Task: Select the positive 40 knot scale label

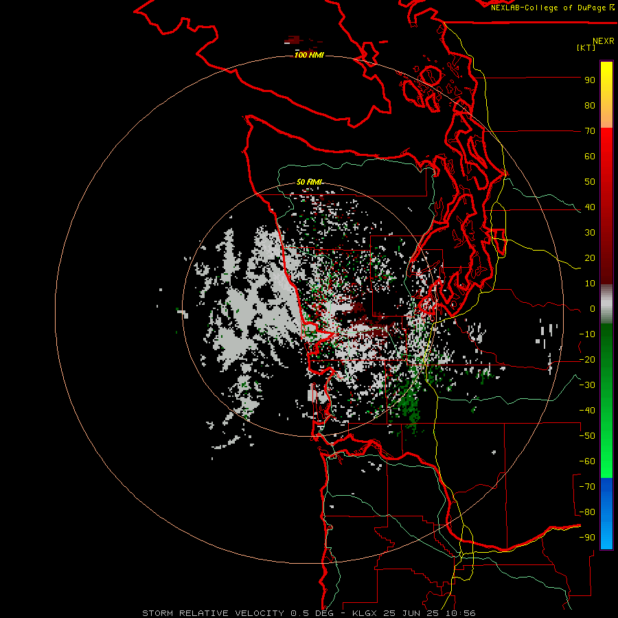Action: [x=590, y=207]
